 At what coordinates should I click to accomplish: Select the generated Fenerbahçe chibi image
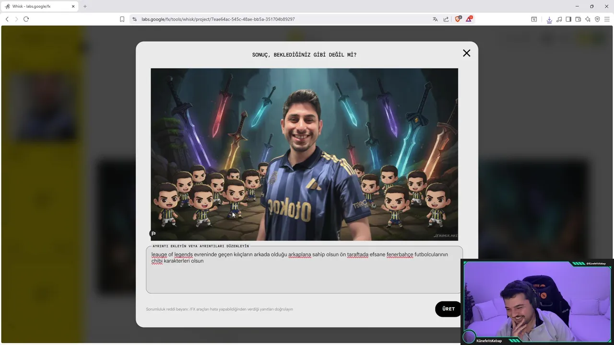[x=304, y=154]
